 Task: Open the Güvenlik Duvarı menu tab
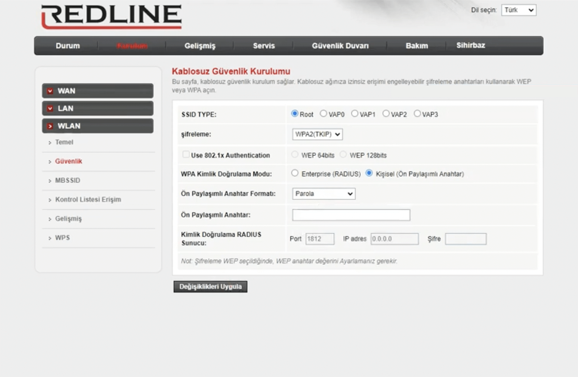click(340, 46)
